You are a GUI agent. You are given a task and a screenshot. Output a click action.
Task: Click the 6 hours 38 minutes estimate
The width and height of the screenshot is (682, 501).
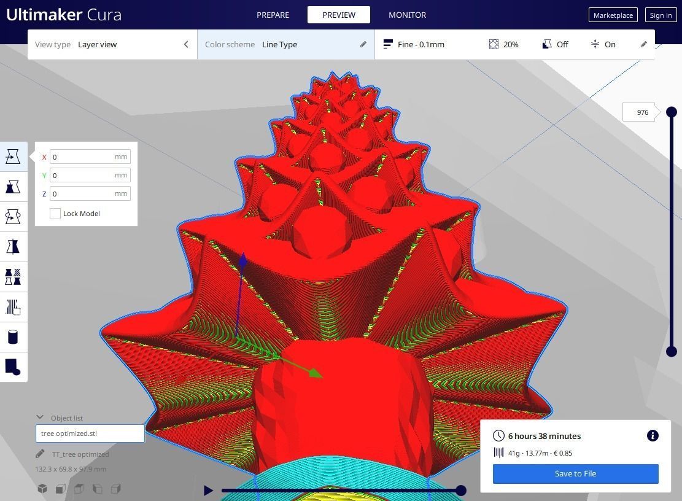pos(544,436)
